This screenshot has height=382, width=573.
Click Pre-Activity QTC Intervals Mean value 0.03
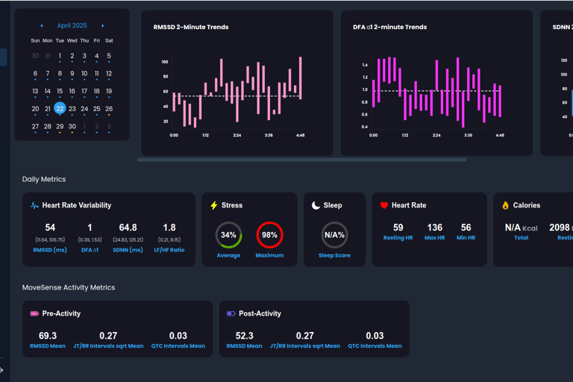click(x=178, y=336)
